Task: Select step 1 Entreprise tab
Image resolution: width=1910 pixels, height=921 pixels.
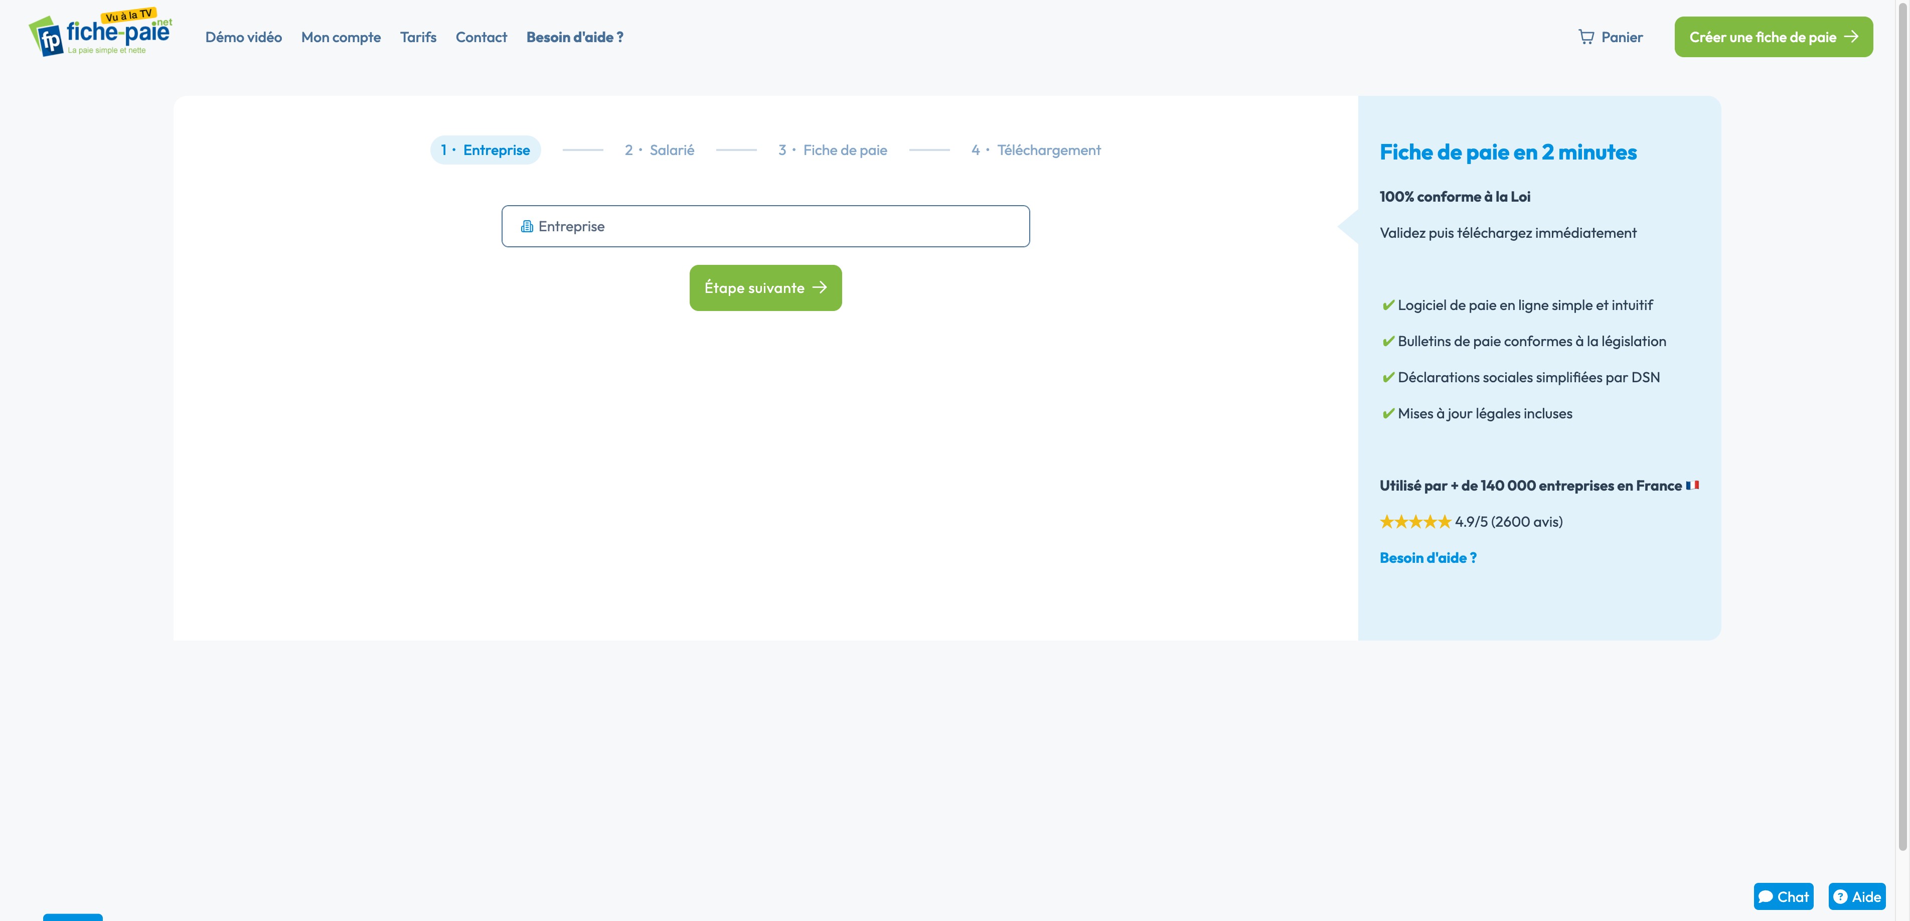Action: (x=485, y=150)
